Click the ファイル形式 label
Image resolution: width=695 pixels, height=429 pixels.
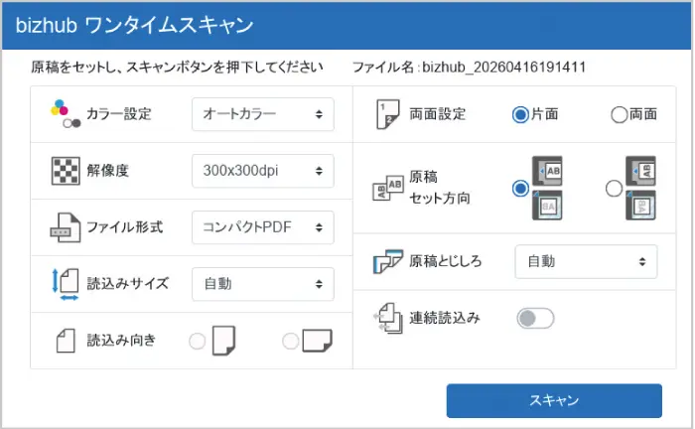pyautogui.click(x=124, y=226)
